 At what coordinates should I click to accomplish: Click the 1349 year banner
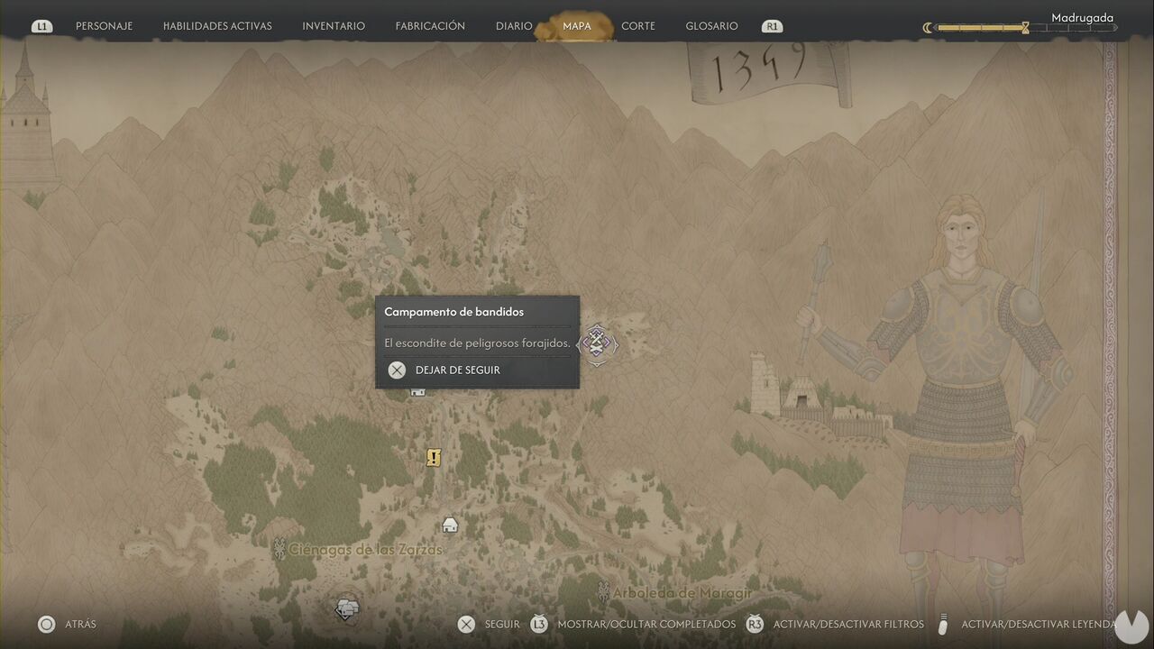coord(769,74)
